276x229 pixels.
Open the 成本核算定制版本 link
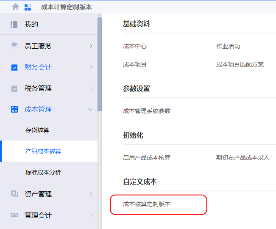[x=147, y=204]
